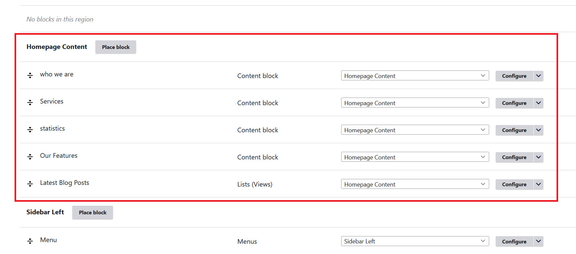This screenshot has width=576, height=254.
Task: Change region of Services block
Action: [414, 103]
